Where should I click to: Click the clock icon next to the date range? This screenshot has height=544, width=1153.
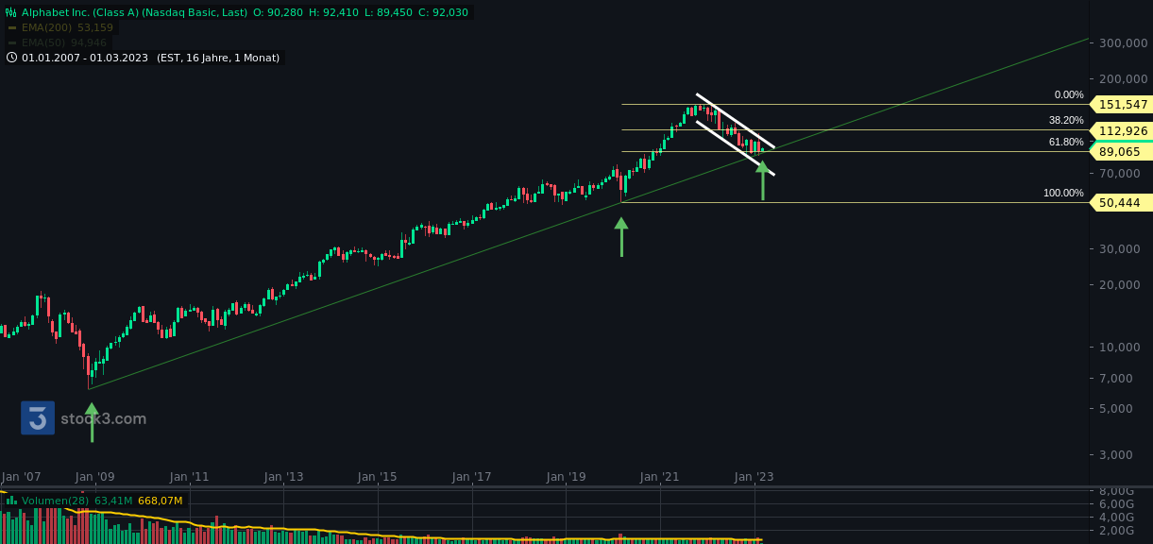click(11, 57)
